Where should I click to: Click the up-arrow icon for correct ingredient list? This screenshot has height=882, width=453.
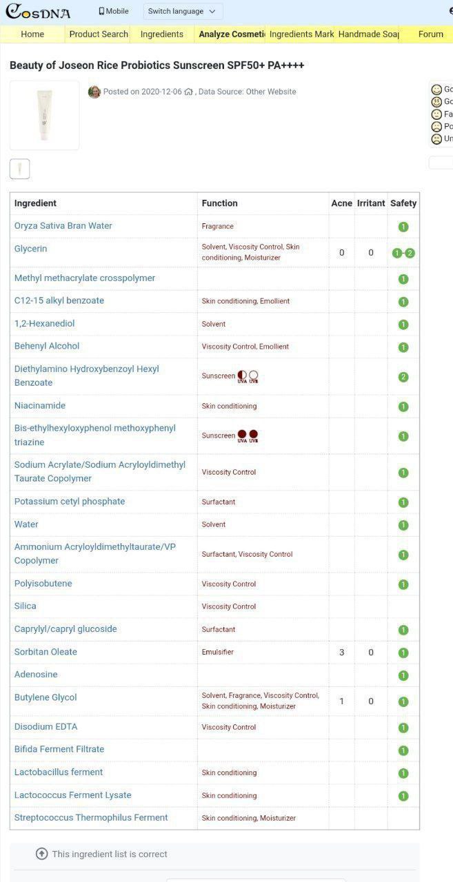[42, 854]
